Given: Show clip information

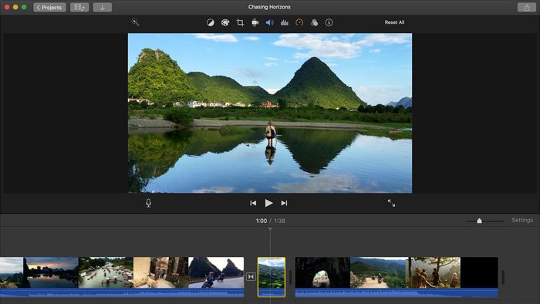Looking at the screenshot, I should point(329,22).
